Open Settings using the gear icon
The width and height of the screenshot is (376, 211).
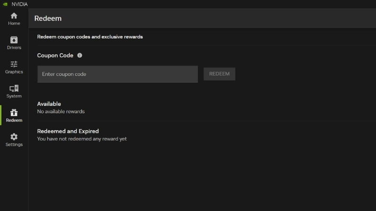point(14,136)
